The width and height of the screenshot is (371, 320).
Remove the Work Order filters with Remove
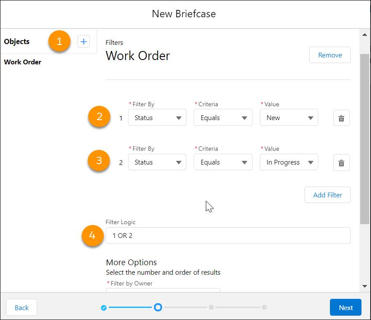click(329, 55)
